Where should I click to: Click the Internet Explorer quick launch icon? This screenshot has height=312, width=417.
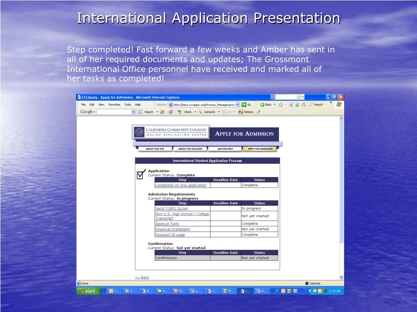point(277,291)
